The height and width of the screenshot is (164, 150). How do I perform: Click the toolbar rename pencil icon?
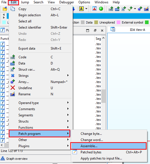coord(146,9)
